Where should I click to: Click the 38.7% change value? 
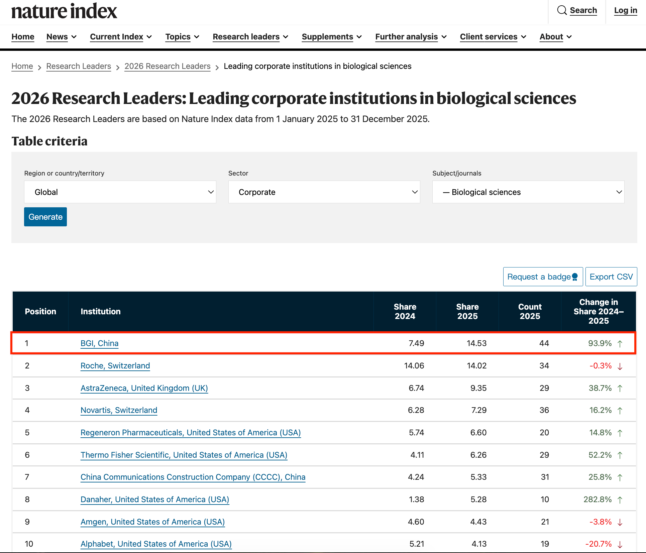[600, 388]
